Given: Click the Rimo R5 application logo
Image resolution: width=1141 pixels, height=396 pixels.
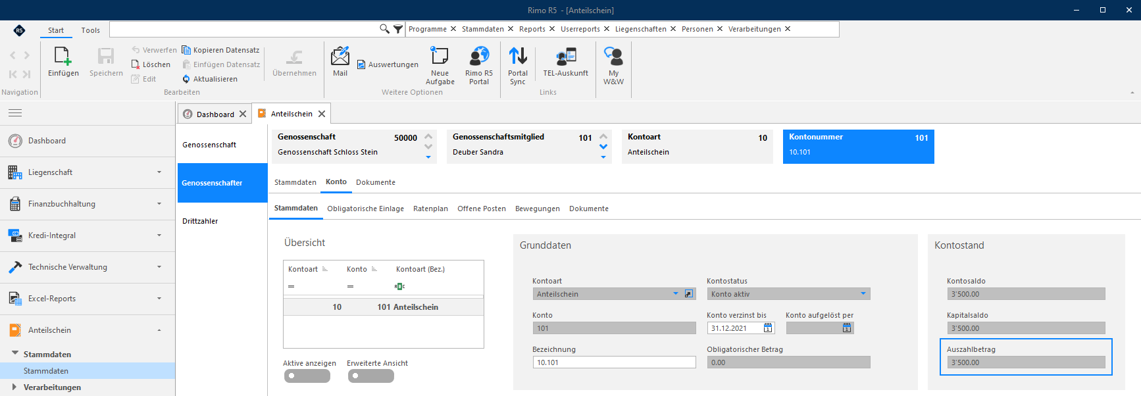Looking at the screenshot, I should tap(19, 30).
